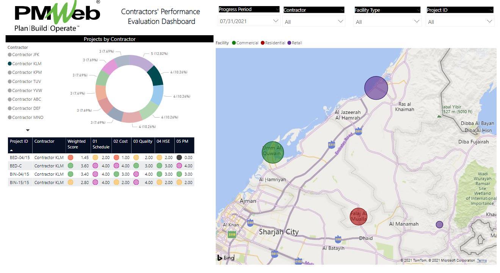Click the Bing logo on the map
500x273 pixels.
tap(226, 258)
